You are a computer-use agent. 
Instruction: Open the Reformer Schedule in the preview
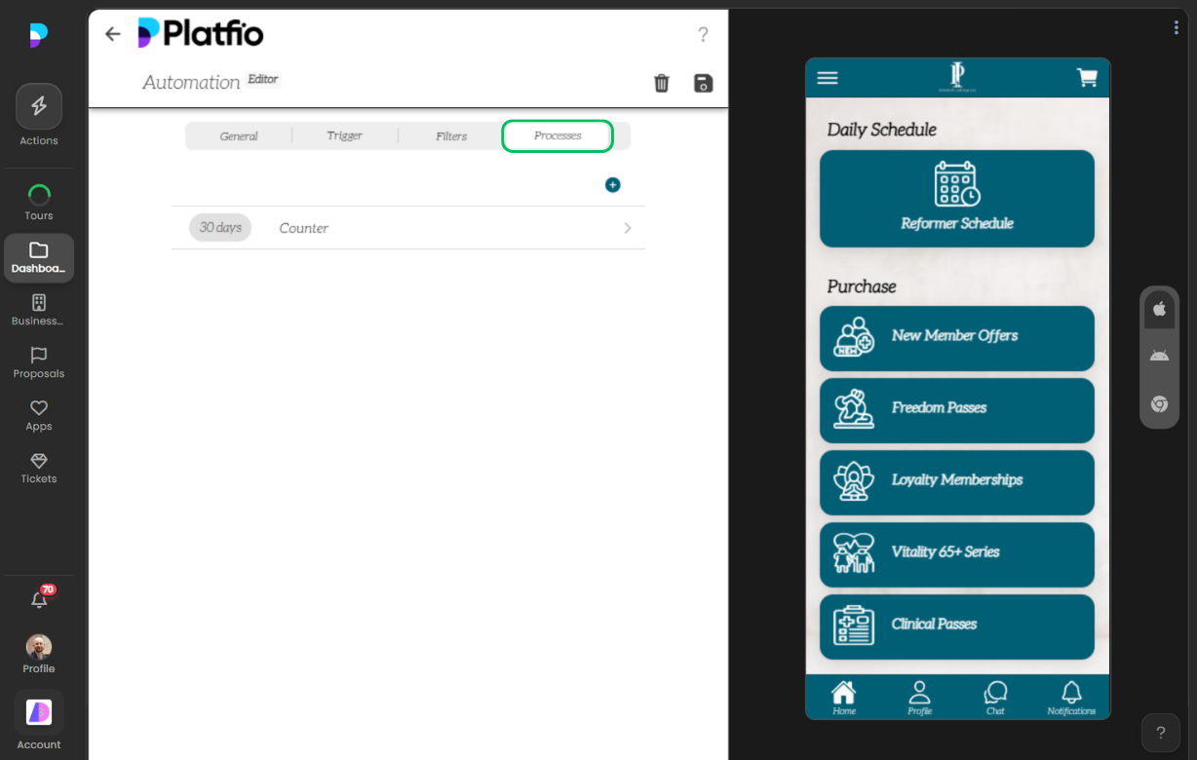[x=956, y=198]
